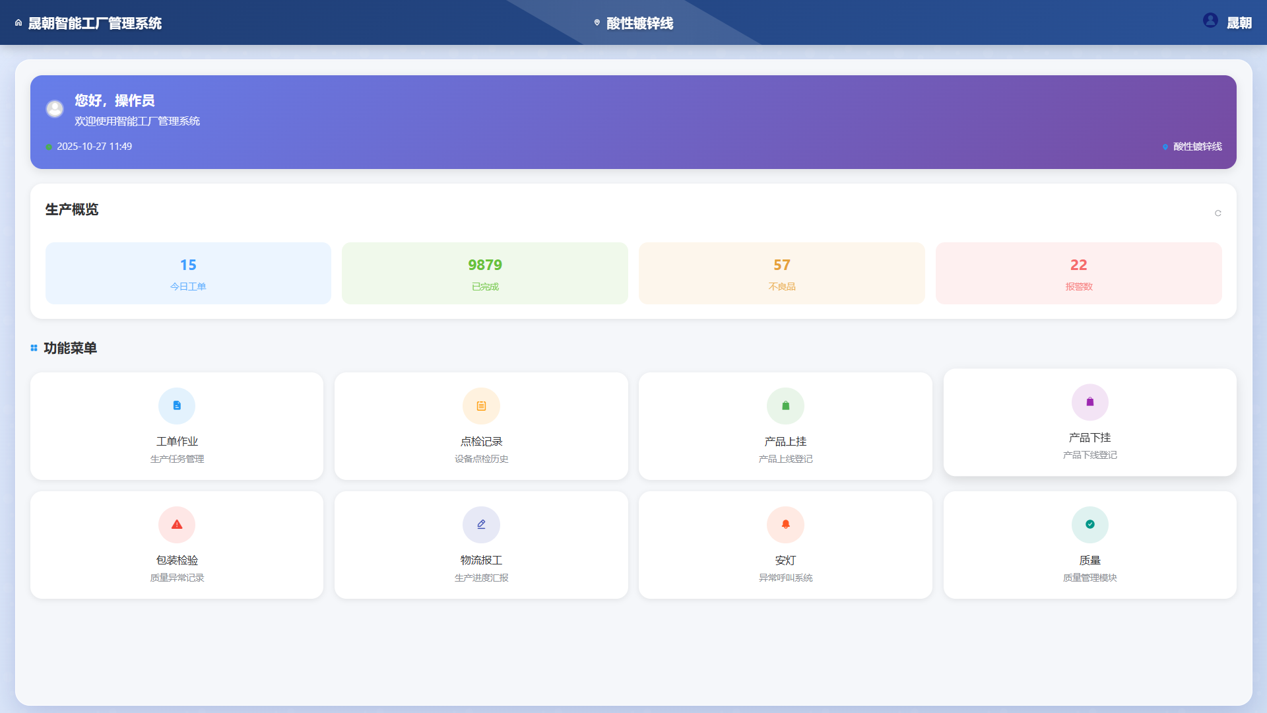Click the 晟朝智能工厂管理系统 title
Image resolution: width=1267 pixels, height=713 pixels.
pos(94,23)
